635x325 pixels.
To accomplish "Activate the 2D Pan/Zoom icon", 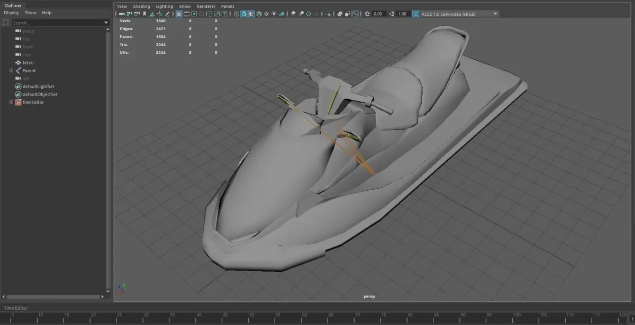I will click(x=160, y=14).
